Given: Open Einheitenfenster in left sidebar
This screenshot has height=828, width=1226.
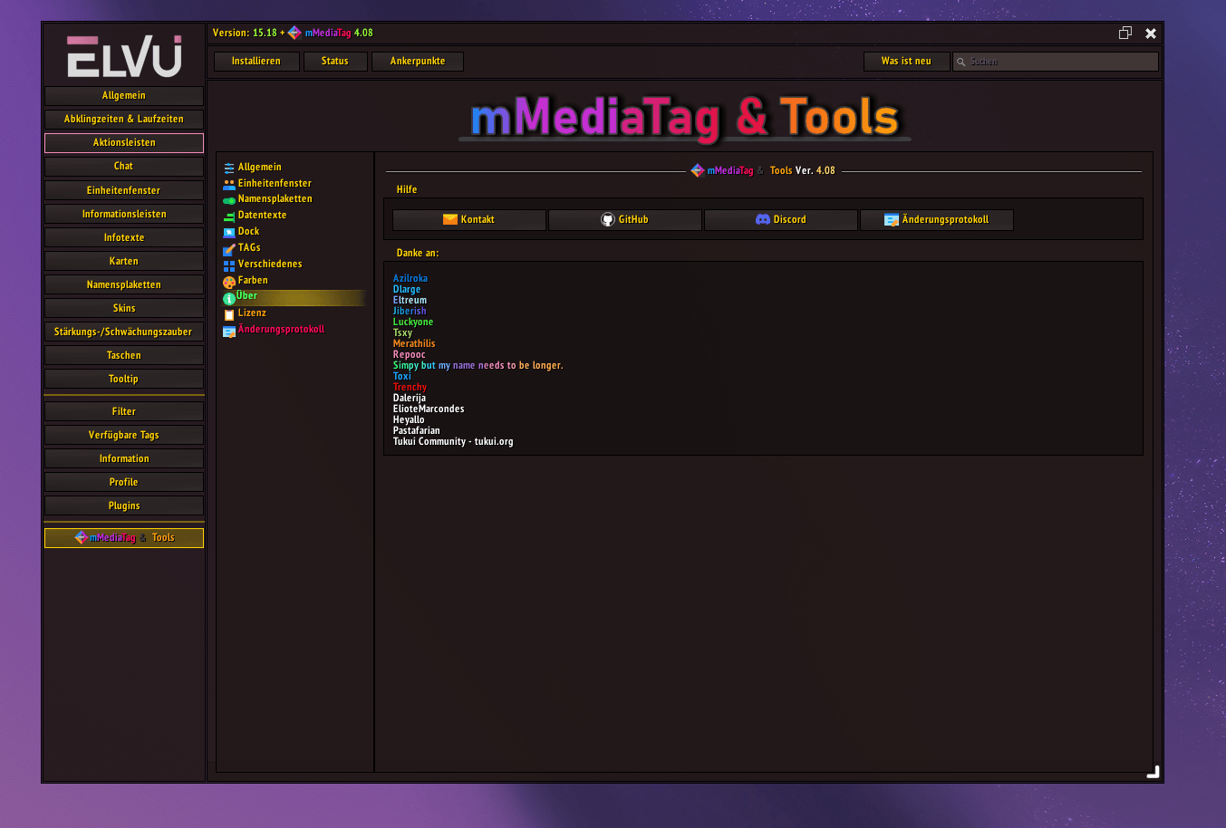Looking at the screenshot, I should (124, 190).
